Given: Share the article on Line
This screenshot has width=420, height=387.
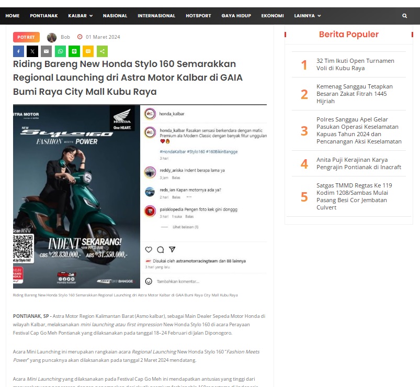Looking at the screenshot, I should tap(74, 51).
